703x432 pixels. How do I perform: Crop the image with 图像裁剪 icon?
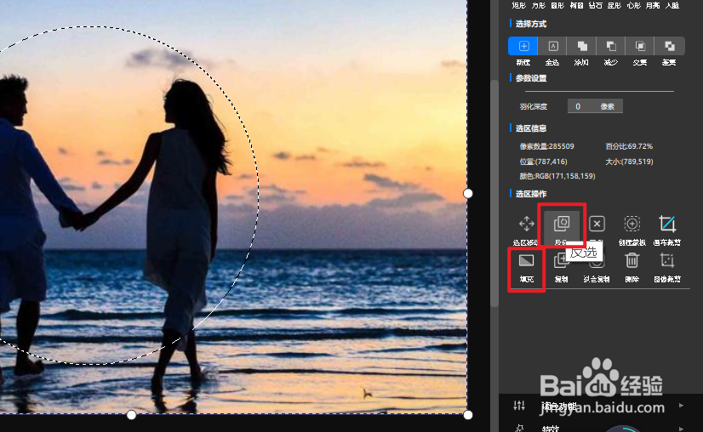(x=667, y=260)
